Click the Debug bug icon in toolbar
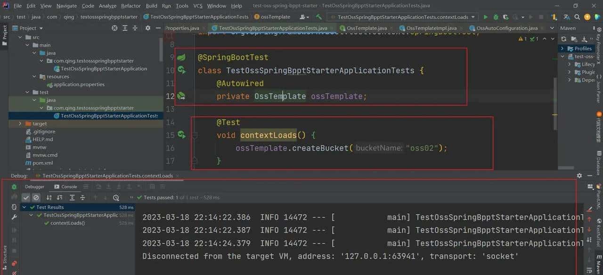 tap(496, 16)
